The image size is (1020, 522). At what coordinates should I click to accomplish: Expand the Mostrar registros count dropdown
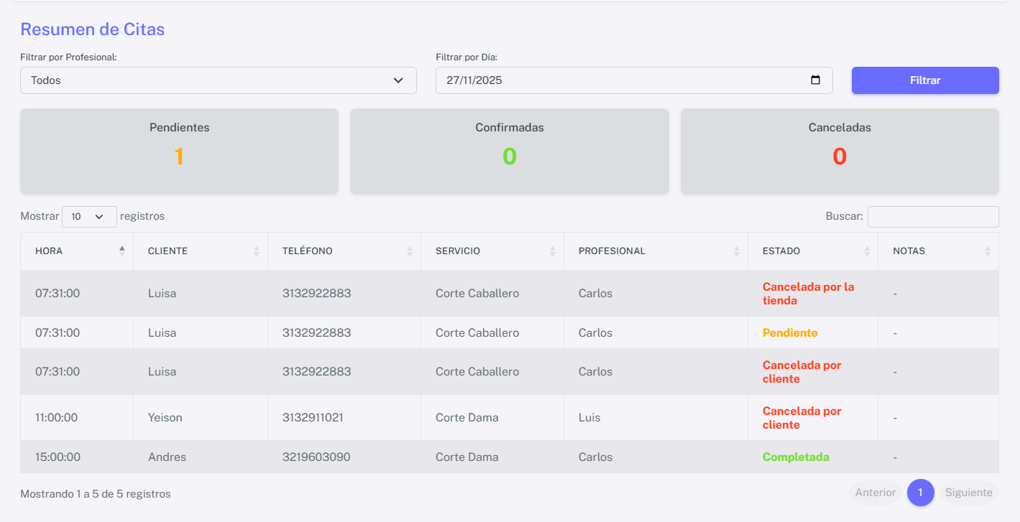click(89, 216)
